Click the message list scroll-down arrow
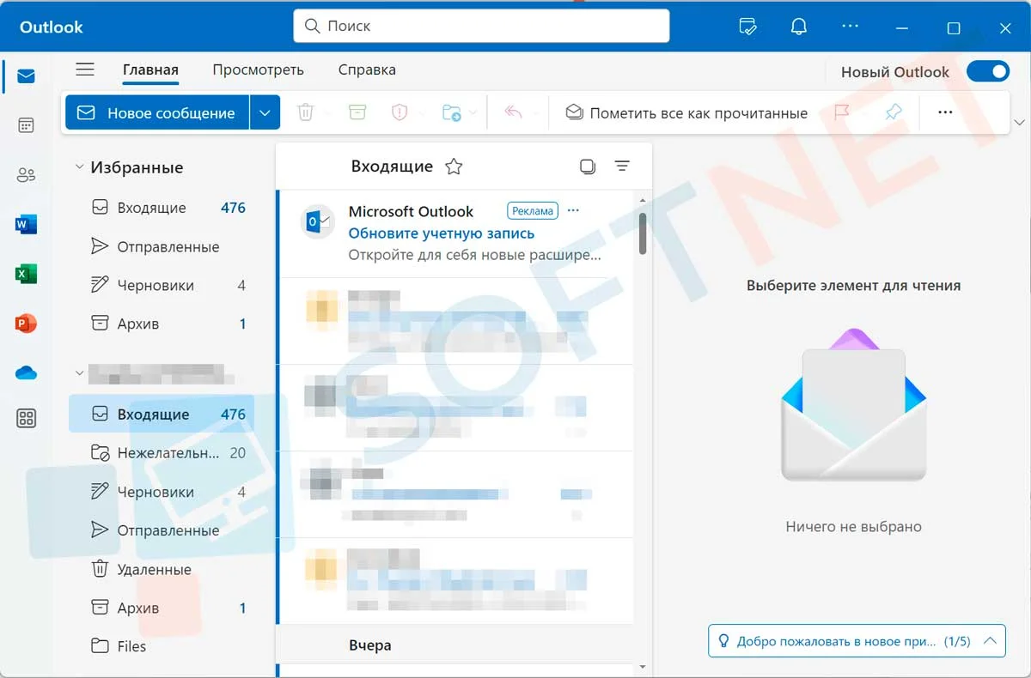The width and height of the screenshot is (1031, 678). [643, 666]
